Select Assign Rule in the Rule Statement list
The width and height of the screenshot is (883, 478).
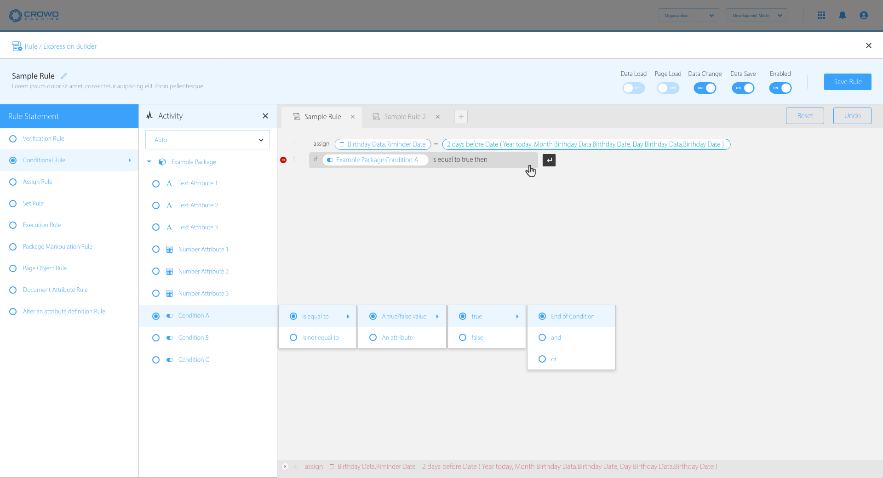point(13,182)
